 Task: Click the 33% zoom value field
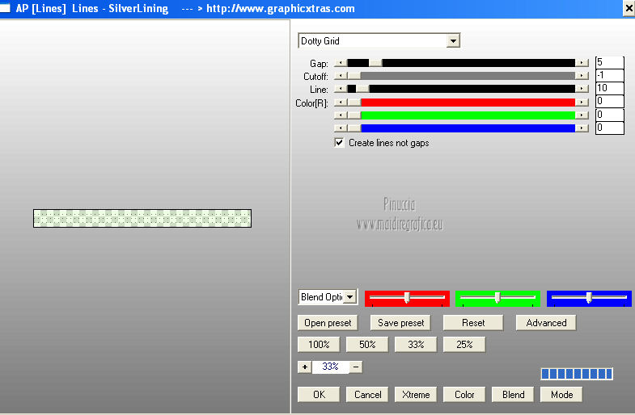coord(330,367)
